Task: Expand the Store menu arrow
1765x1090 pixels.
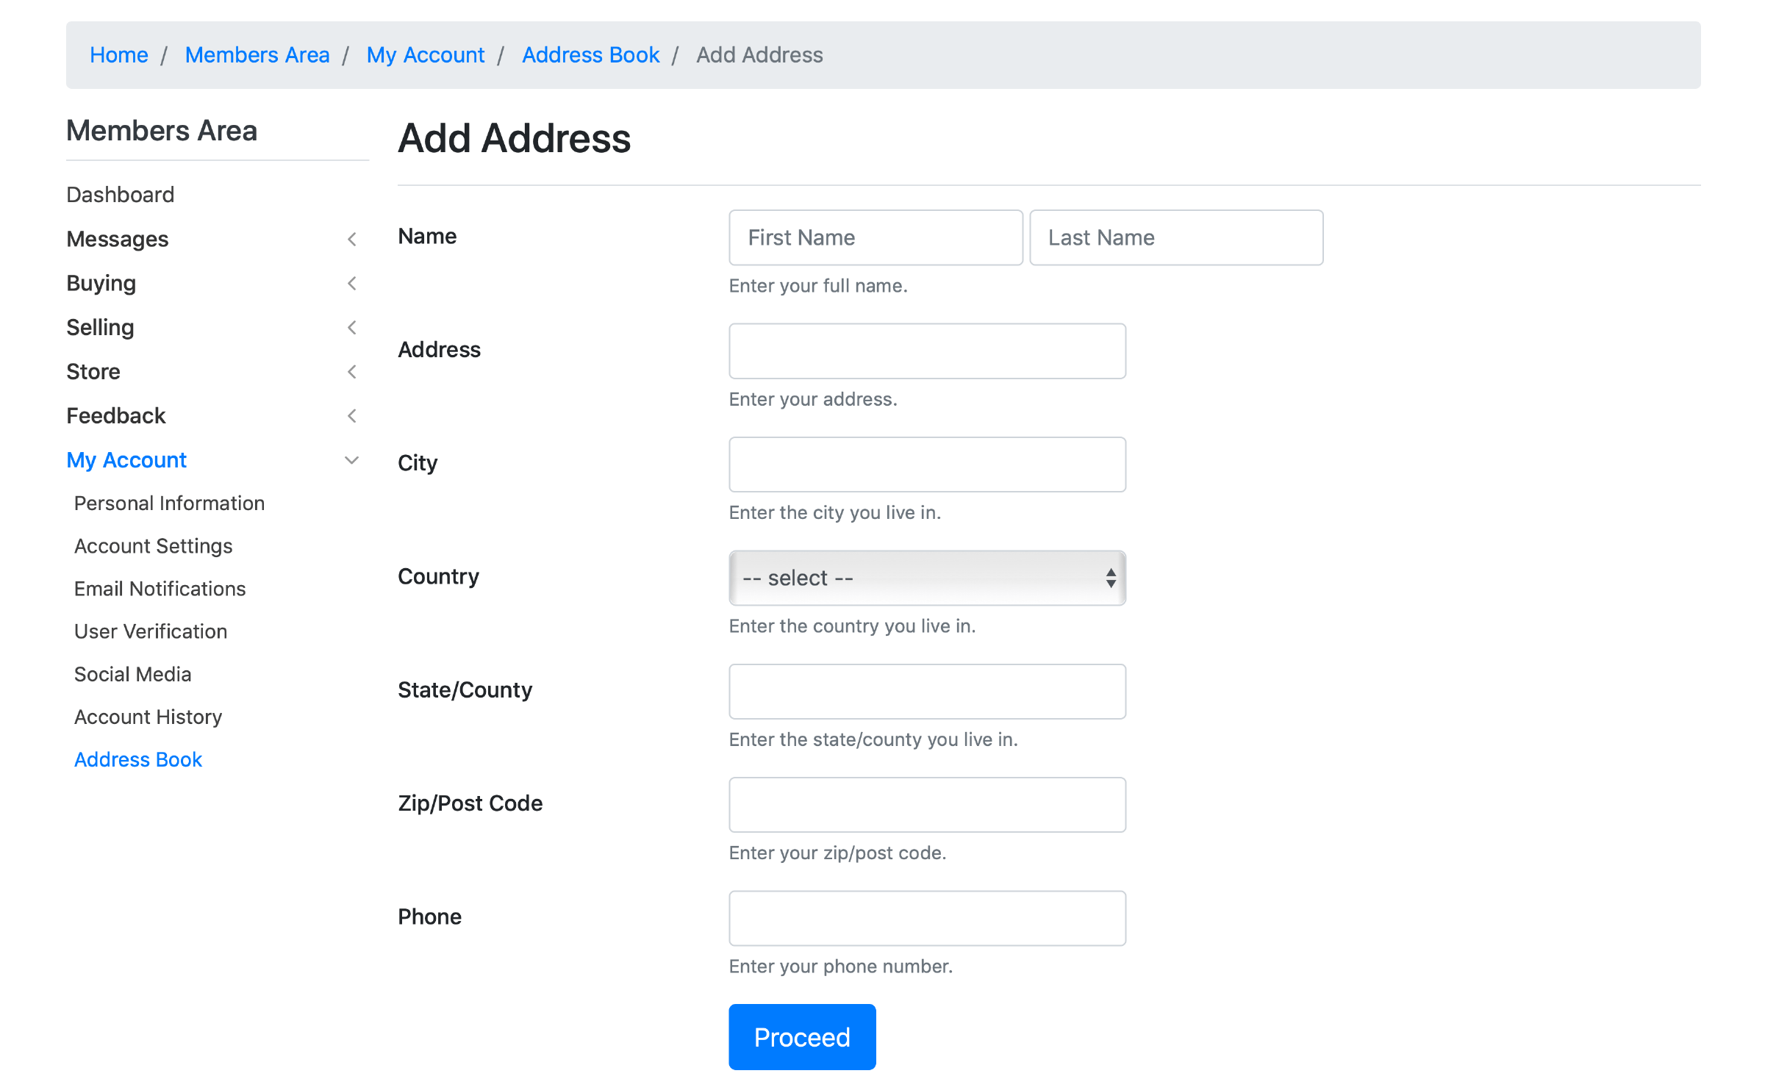Action: click(x=352, y=372)
